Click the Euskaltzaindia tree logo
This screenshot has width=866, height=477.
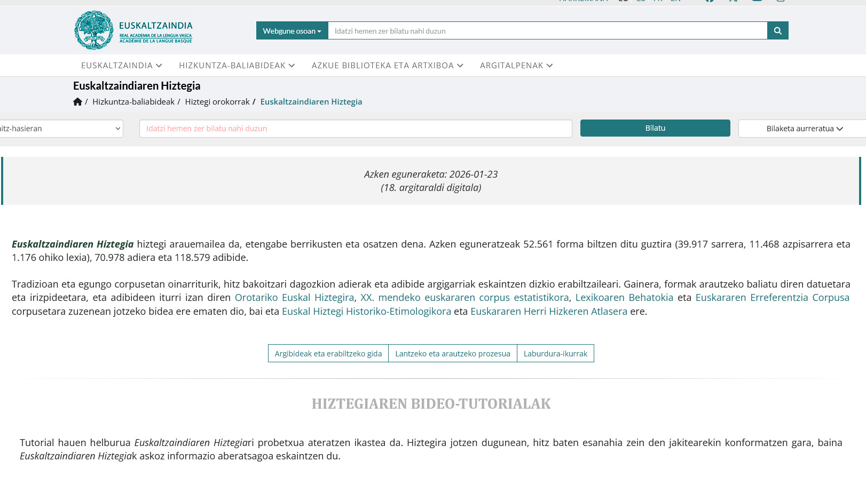point(94,30)
